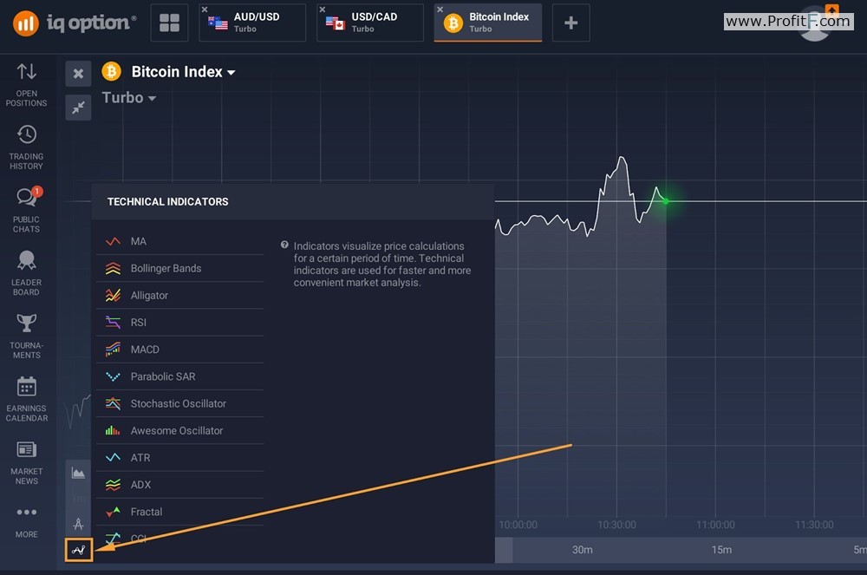
Task: Collapse the chart using the shrink icon
Action: click(79, 108)
